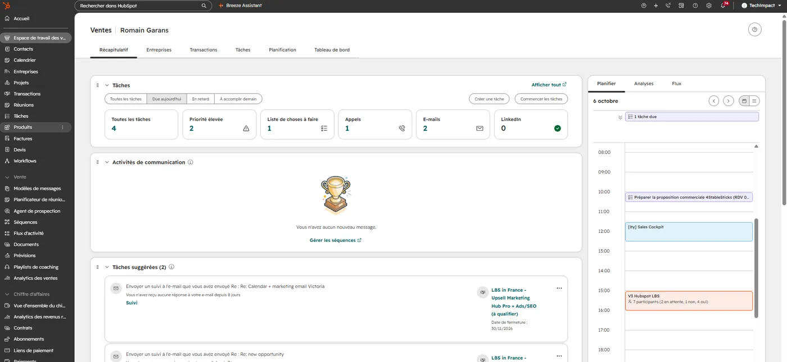
Task: Open the settings gear icon
Action: coord(709,6)
